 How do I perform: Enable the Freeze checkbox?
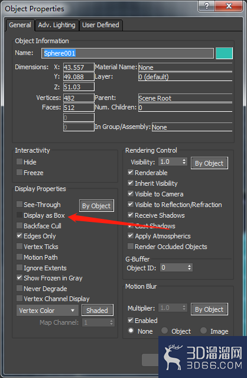(19, 172)
